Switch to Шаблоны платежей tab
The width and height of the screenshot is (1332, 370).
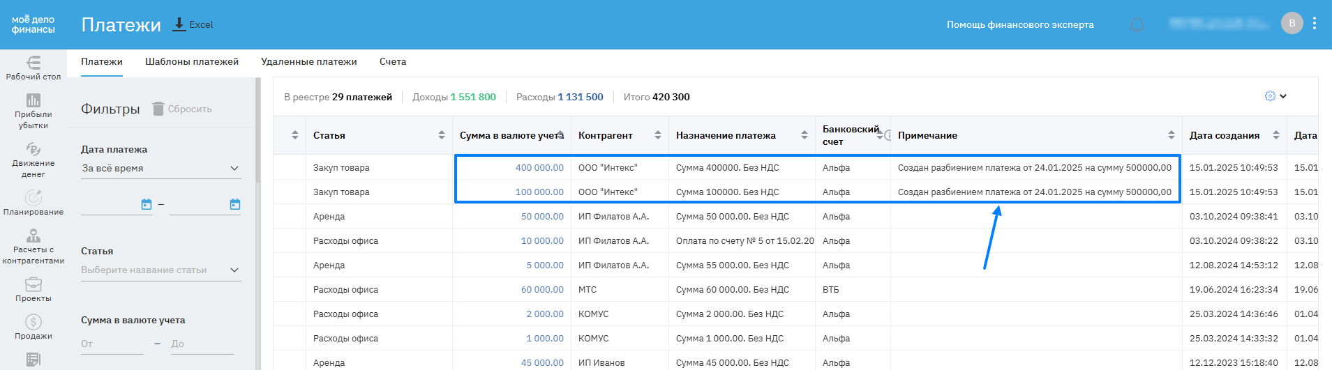(192, 62)
